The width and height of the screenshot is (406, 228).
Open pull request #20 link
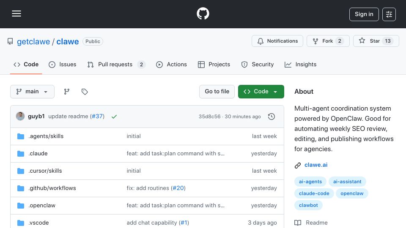pos(178,188)
